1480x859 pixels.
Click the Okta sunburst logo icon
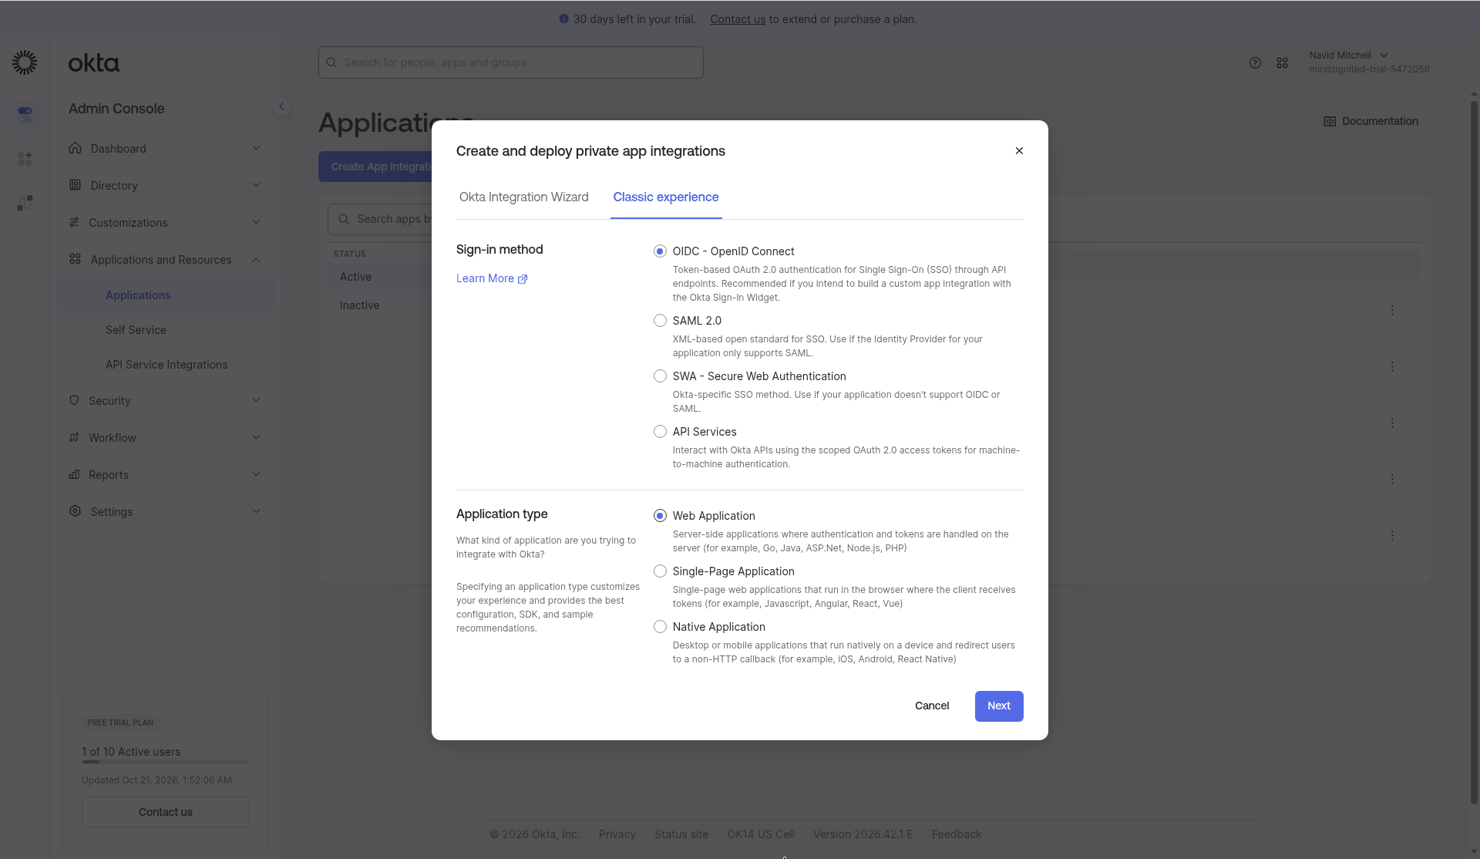pyautogui.click(x=25, y=62)
